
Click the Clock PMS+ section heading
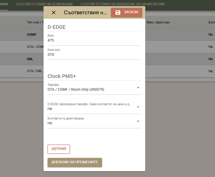pos(62,76)
